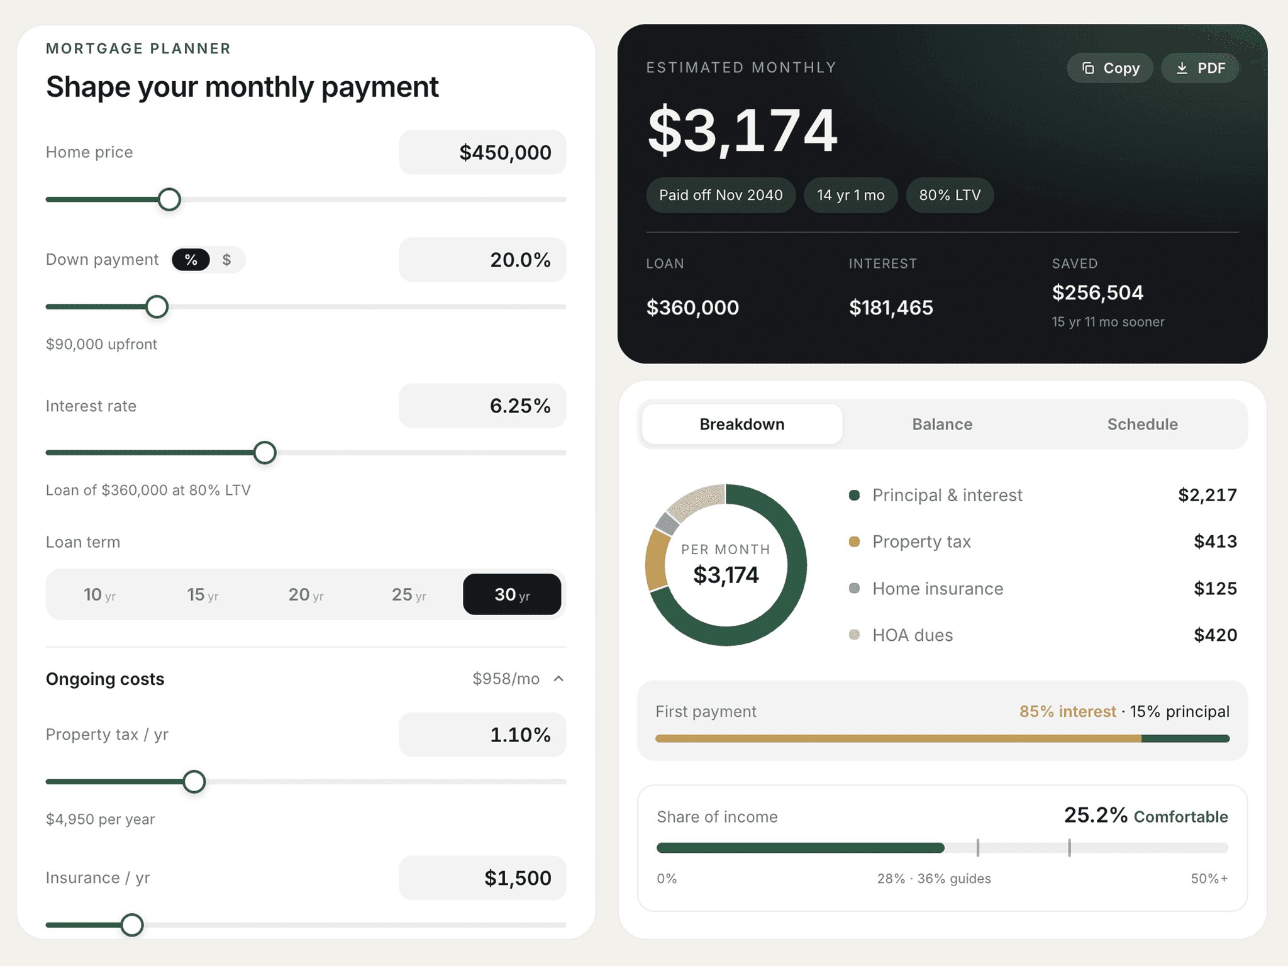Image resolution: width=1288 pixels, height=966 pixels.
Task: Open the Breakdown tab
Action: [x=742, y=425]
